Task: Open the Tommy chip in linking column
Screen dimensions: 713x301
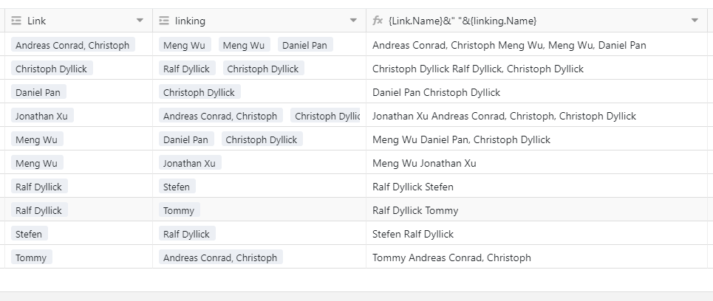Action: point(179,210)
